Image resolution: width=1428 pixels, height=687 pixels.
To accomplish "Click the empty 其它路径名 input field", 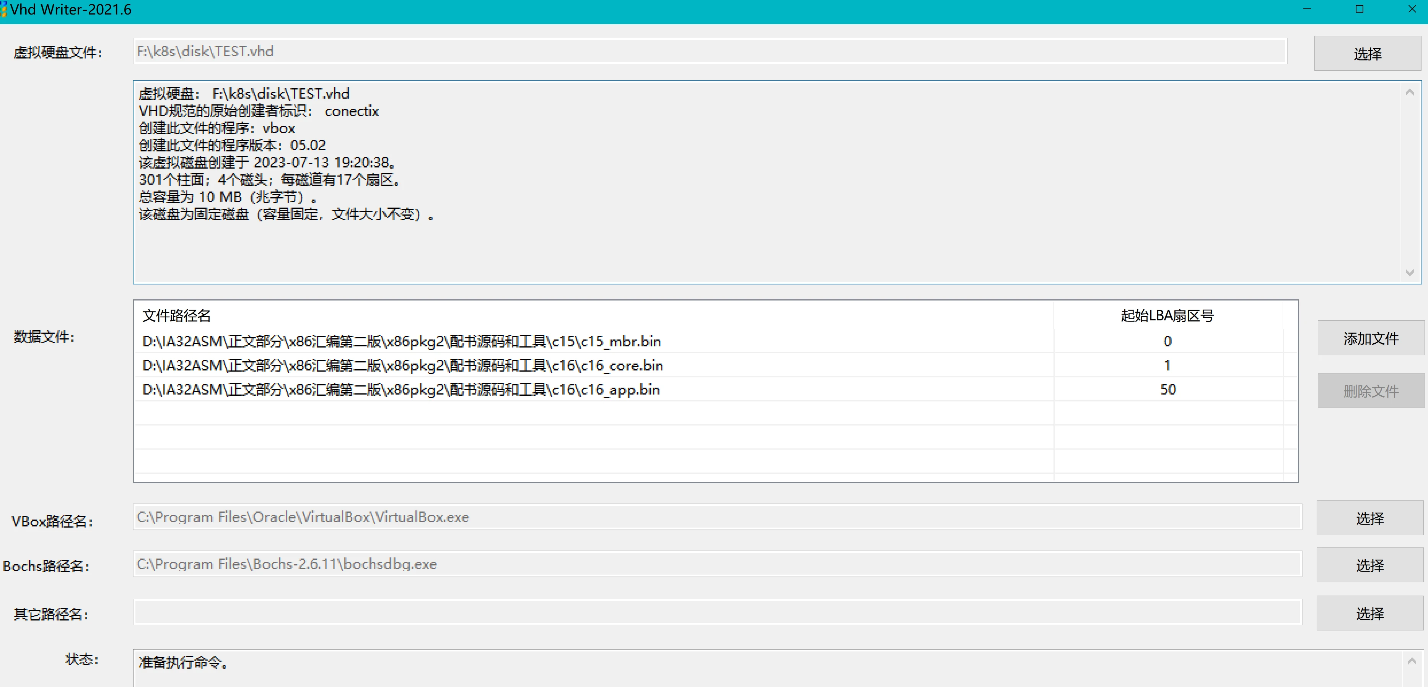I will 717,612.
